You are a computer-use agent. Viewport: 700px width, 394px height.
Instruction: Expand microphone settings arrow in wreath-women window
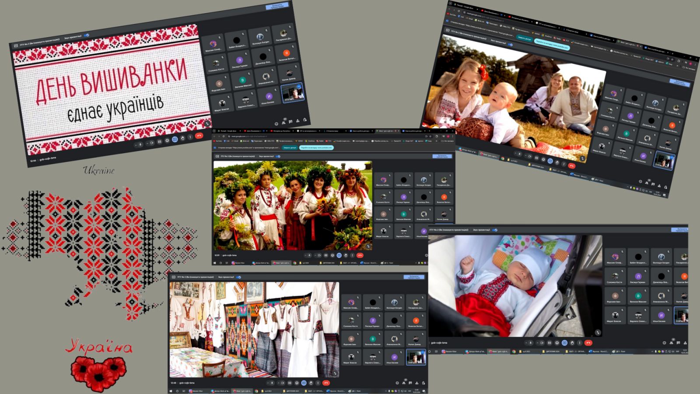(305, 255)
